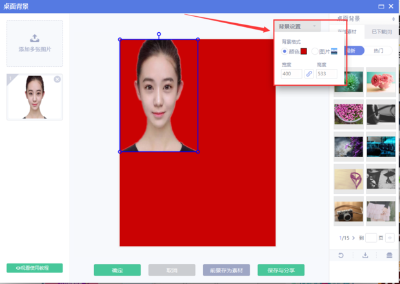Click the 保存与分享 button

pos(281,270)
